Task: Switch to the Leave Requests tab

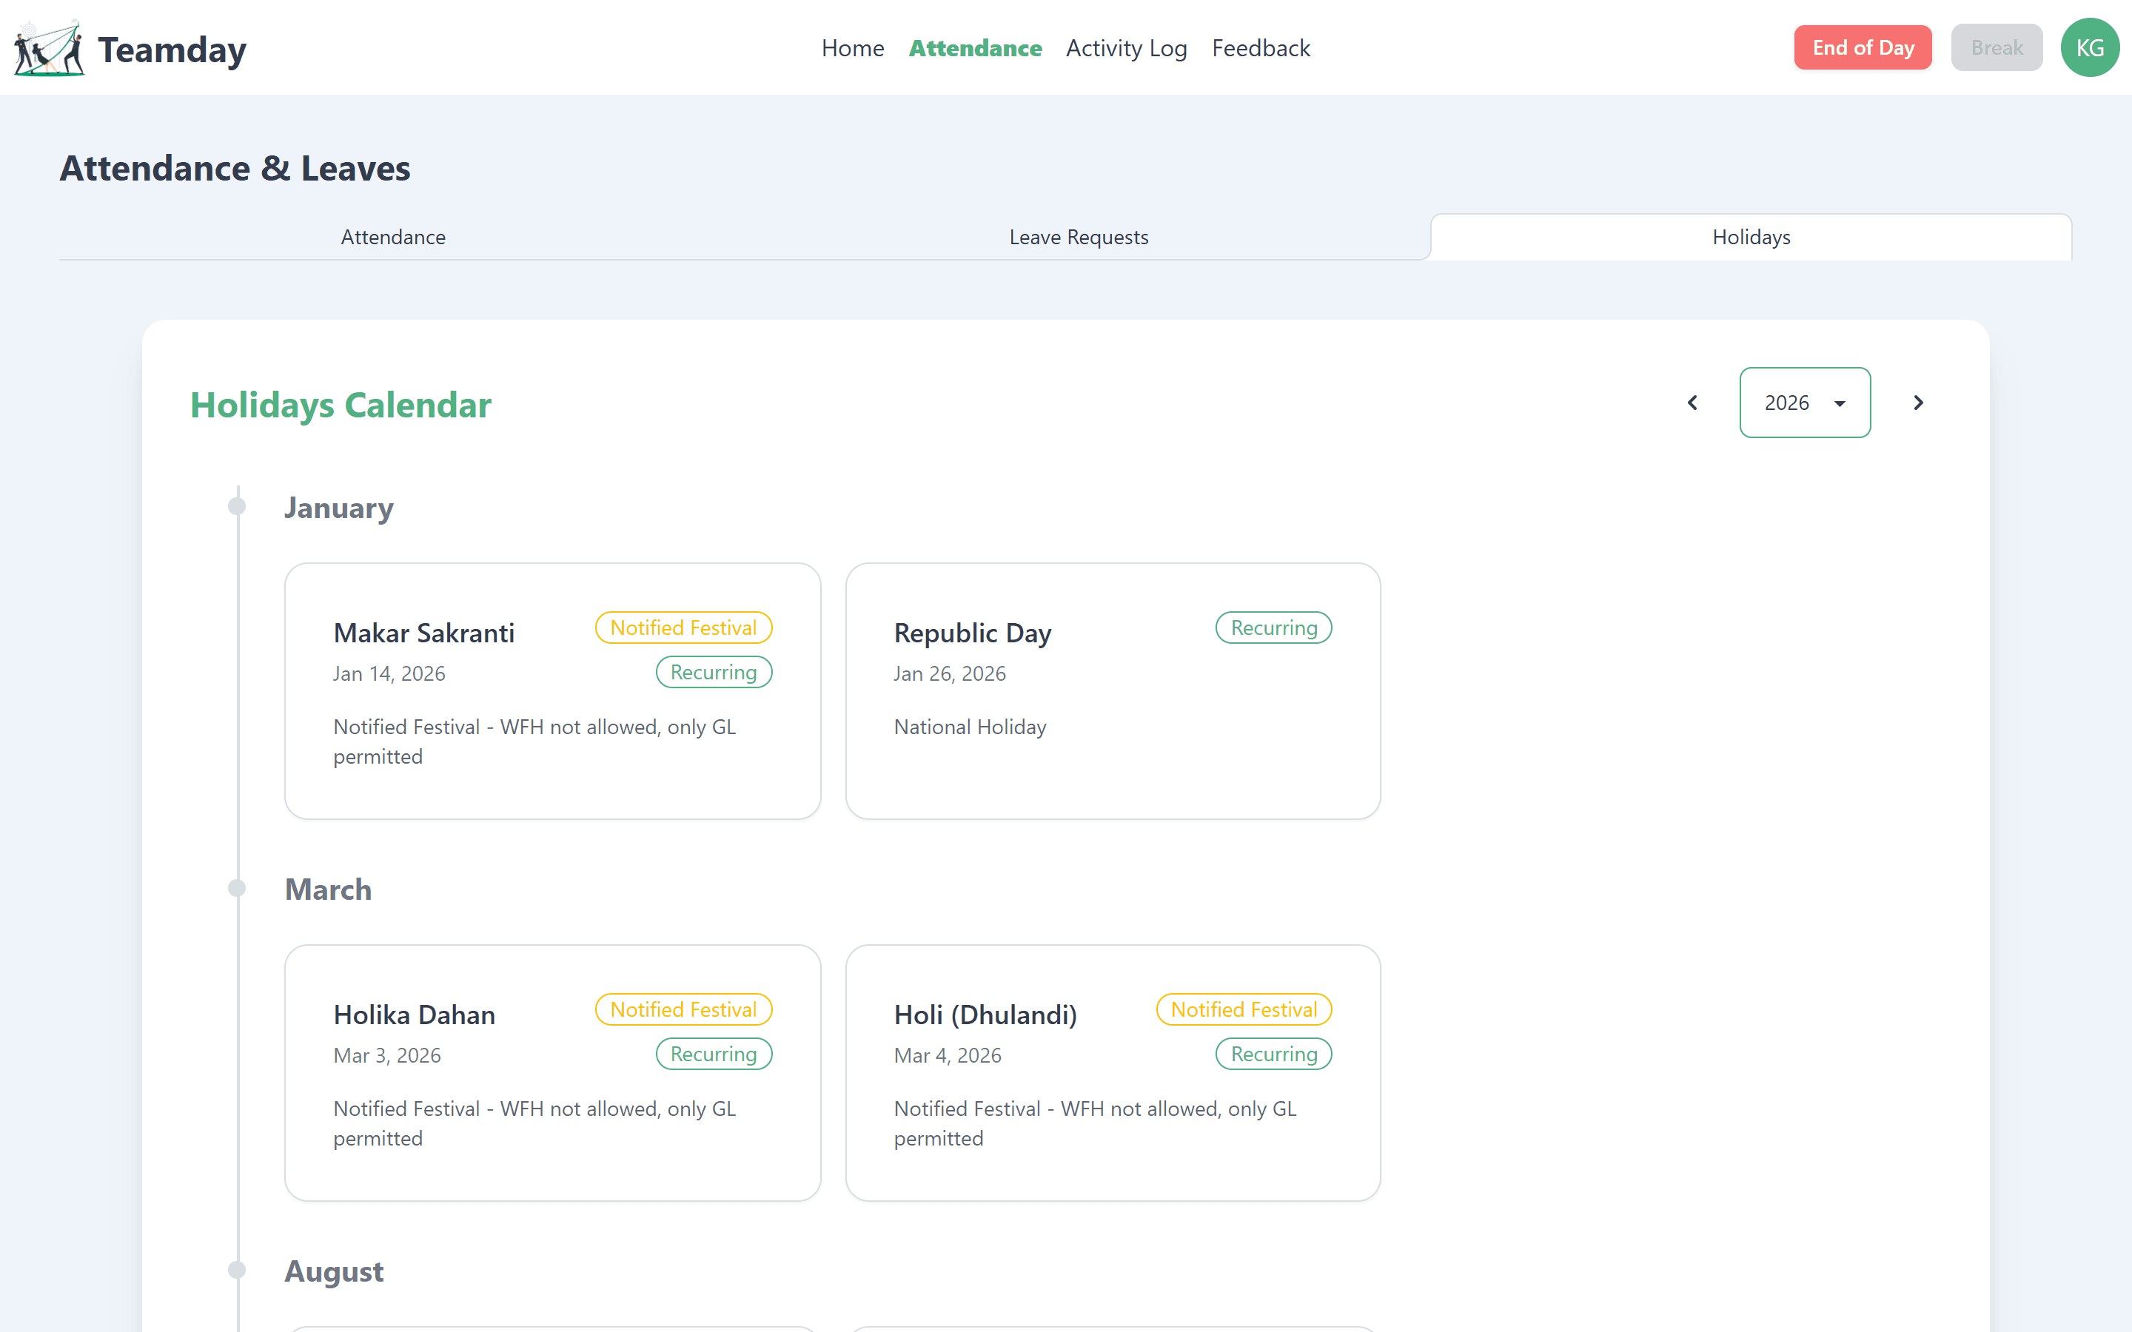Action: 1079,237
